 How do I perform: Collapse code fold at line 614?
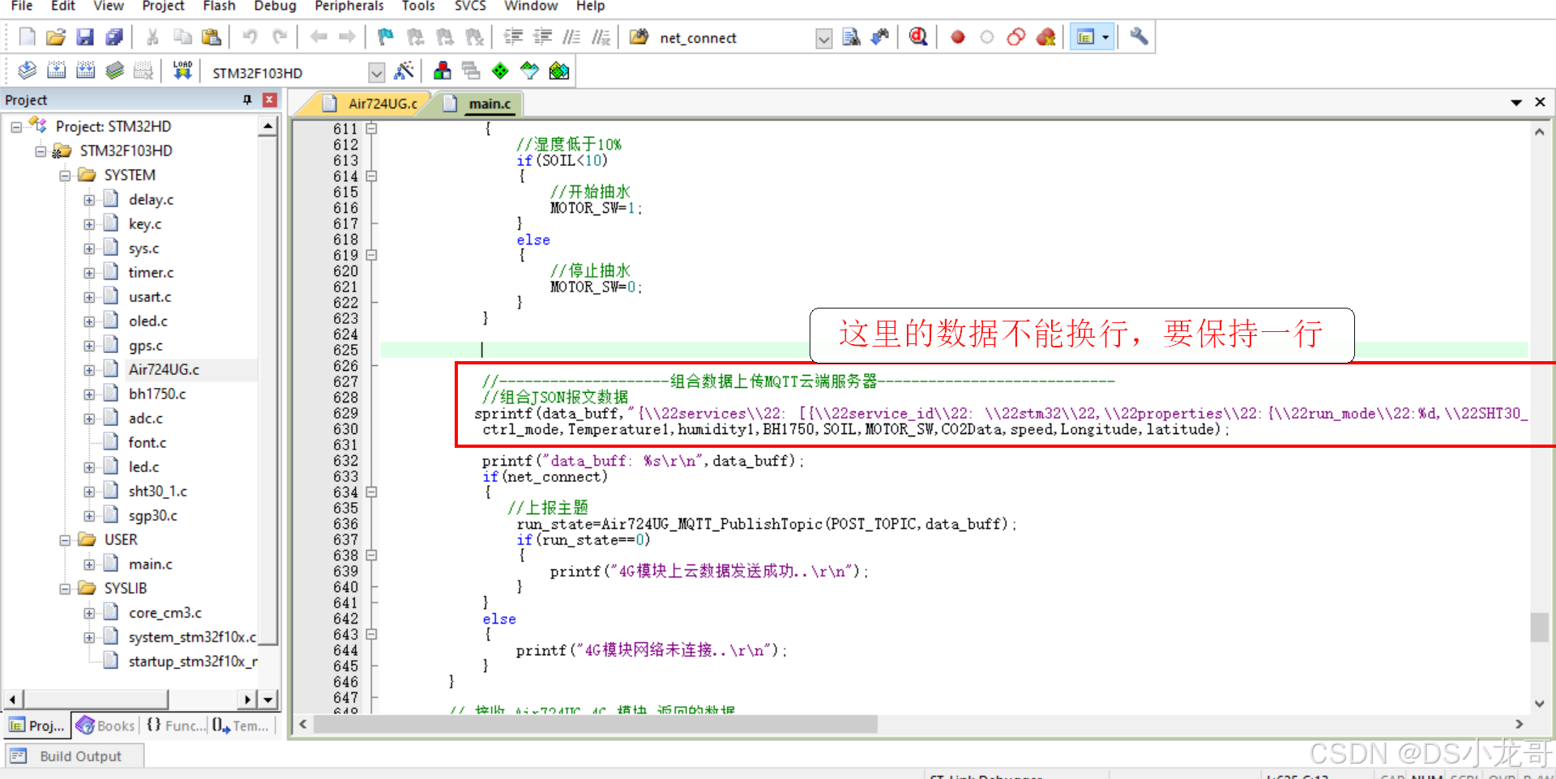pyautogui.click(x=371, y=176)
